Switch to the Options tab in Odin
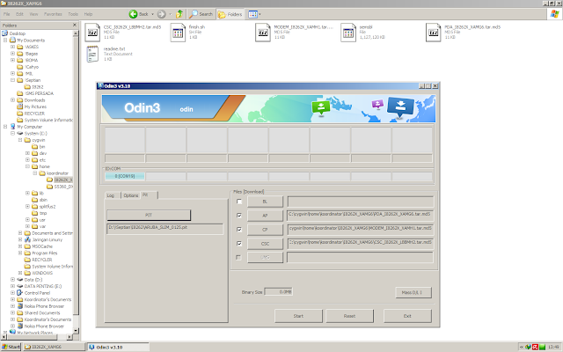The width and height of the screenshot is (563, 352). click(131, 195)
